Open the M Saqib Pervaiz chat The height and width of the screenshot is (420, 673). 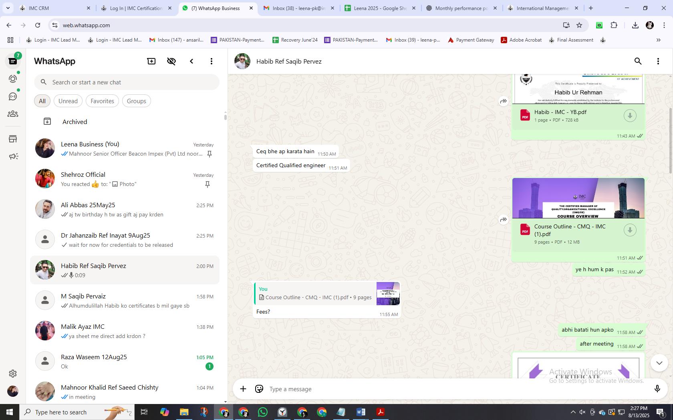[125, 300]
